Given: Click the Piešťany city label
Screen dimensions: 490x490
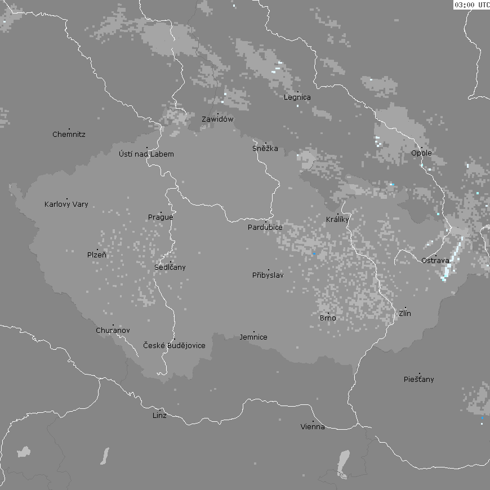Looking at the screenshot, I should 419,380.
